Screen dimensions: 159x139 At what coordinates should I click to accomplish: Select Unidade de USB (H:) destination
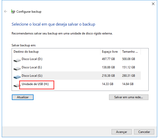pos(35,84)
